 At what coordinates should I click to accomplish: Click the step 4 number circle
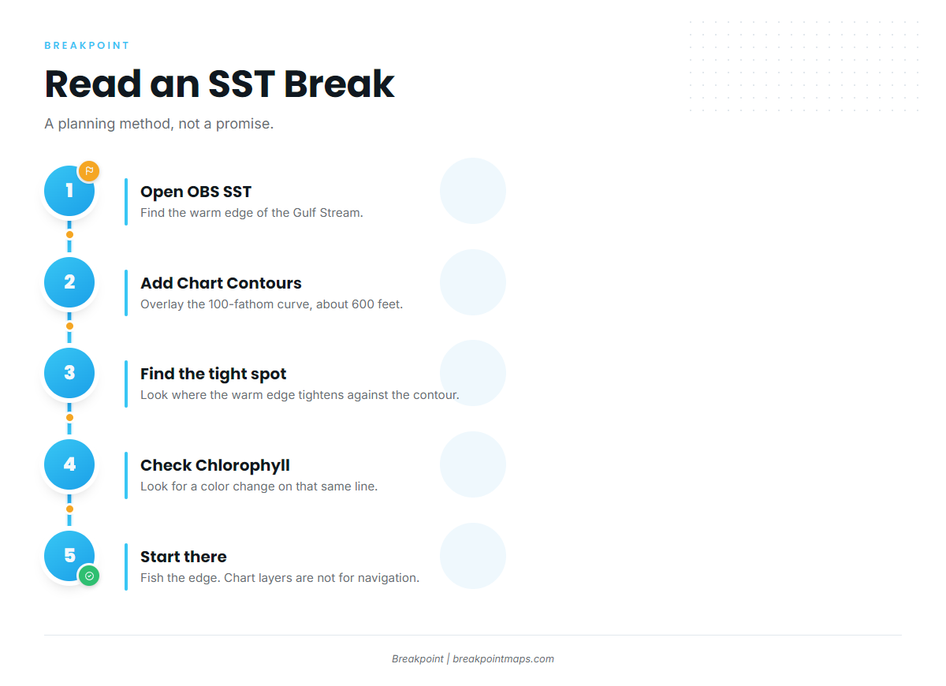pos(69,464)
